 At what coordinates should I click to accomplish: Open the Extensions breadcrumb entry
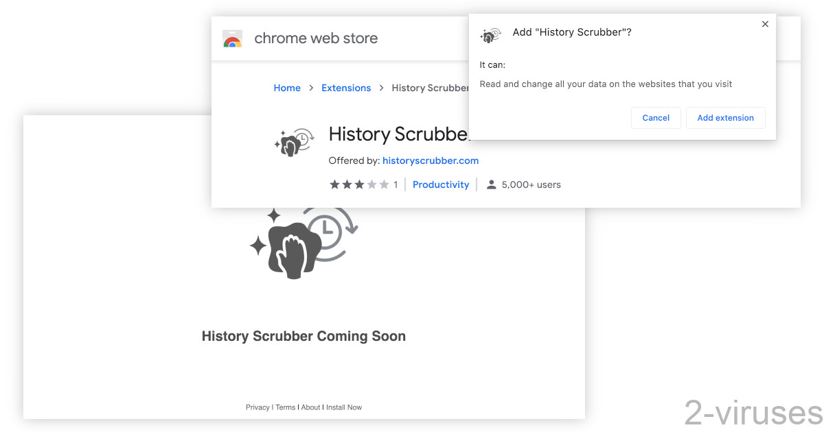346,88
